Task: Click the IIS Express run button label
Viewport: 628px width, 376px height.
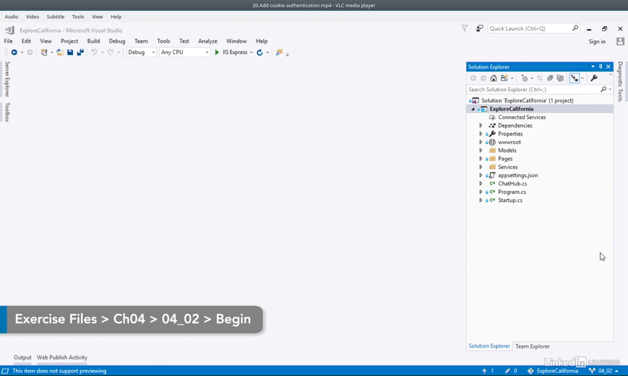Action: coord(235,53)
